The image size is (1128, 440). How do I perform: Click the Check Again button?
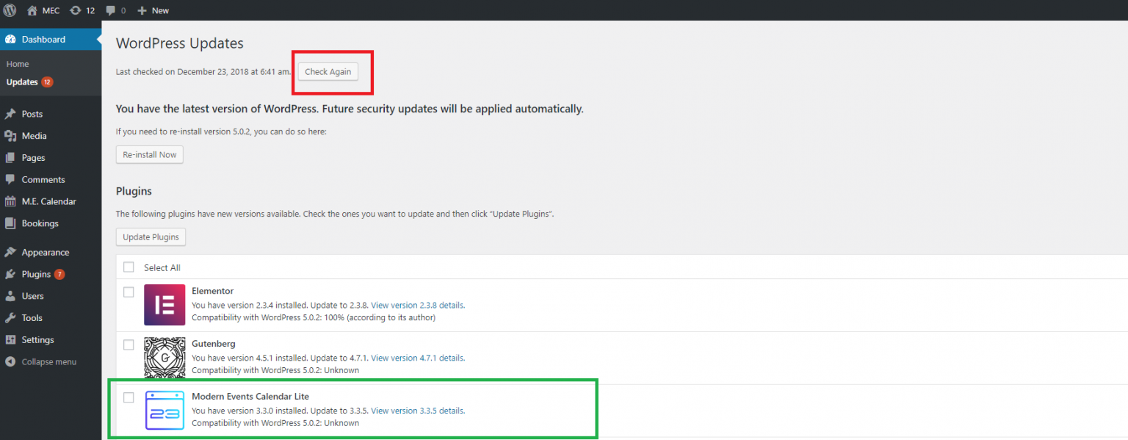(x=328, y=72)
